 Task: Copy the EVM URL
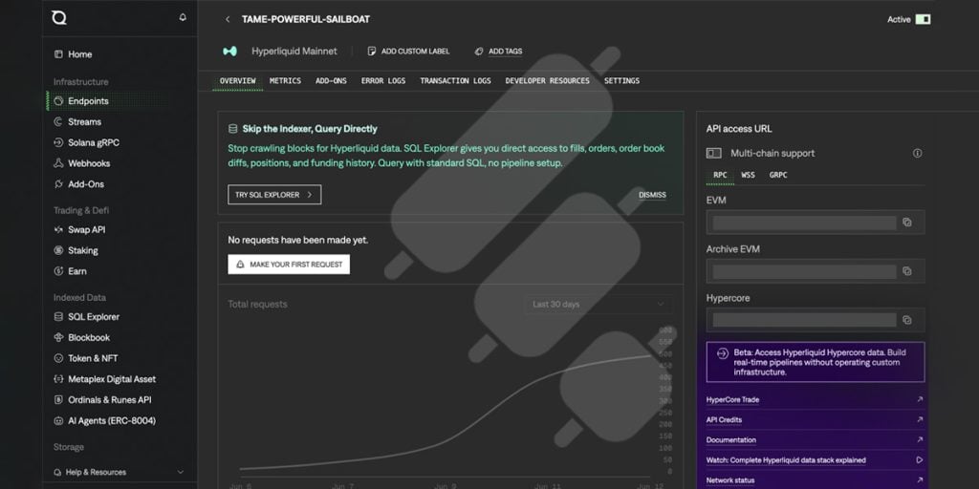pyautogui.click(x=907, y=223)
